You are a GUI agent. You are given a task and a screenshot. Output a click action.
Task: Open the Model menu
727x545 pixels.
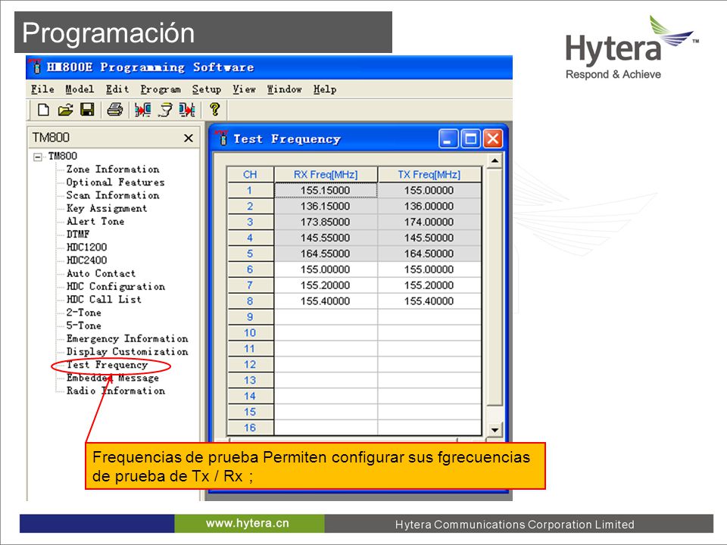[x=80, y=89]
